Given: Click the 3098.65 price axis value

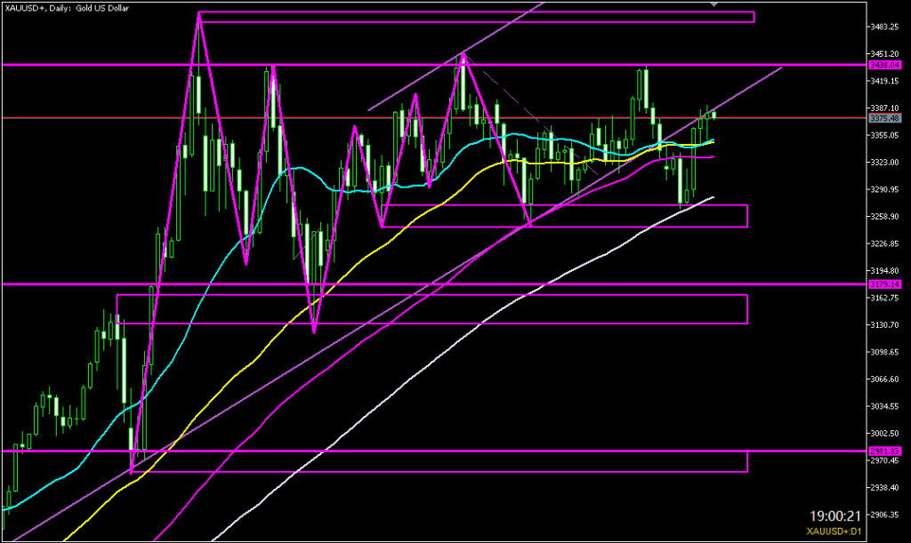Looking at the screenshot, I should [885, 352].
